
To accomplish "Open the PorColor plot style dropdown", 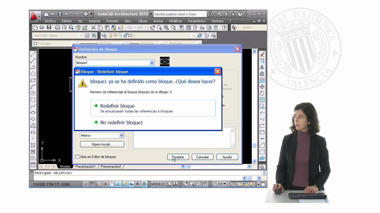I will click(184, 43).
